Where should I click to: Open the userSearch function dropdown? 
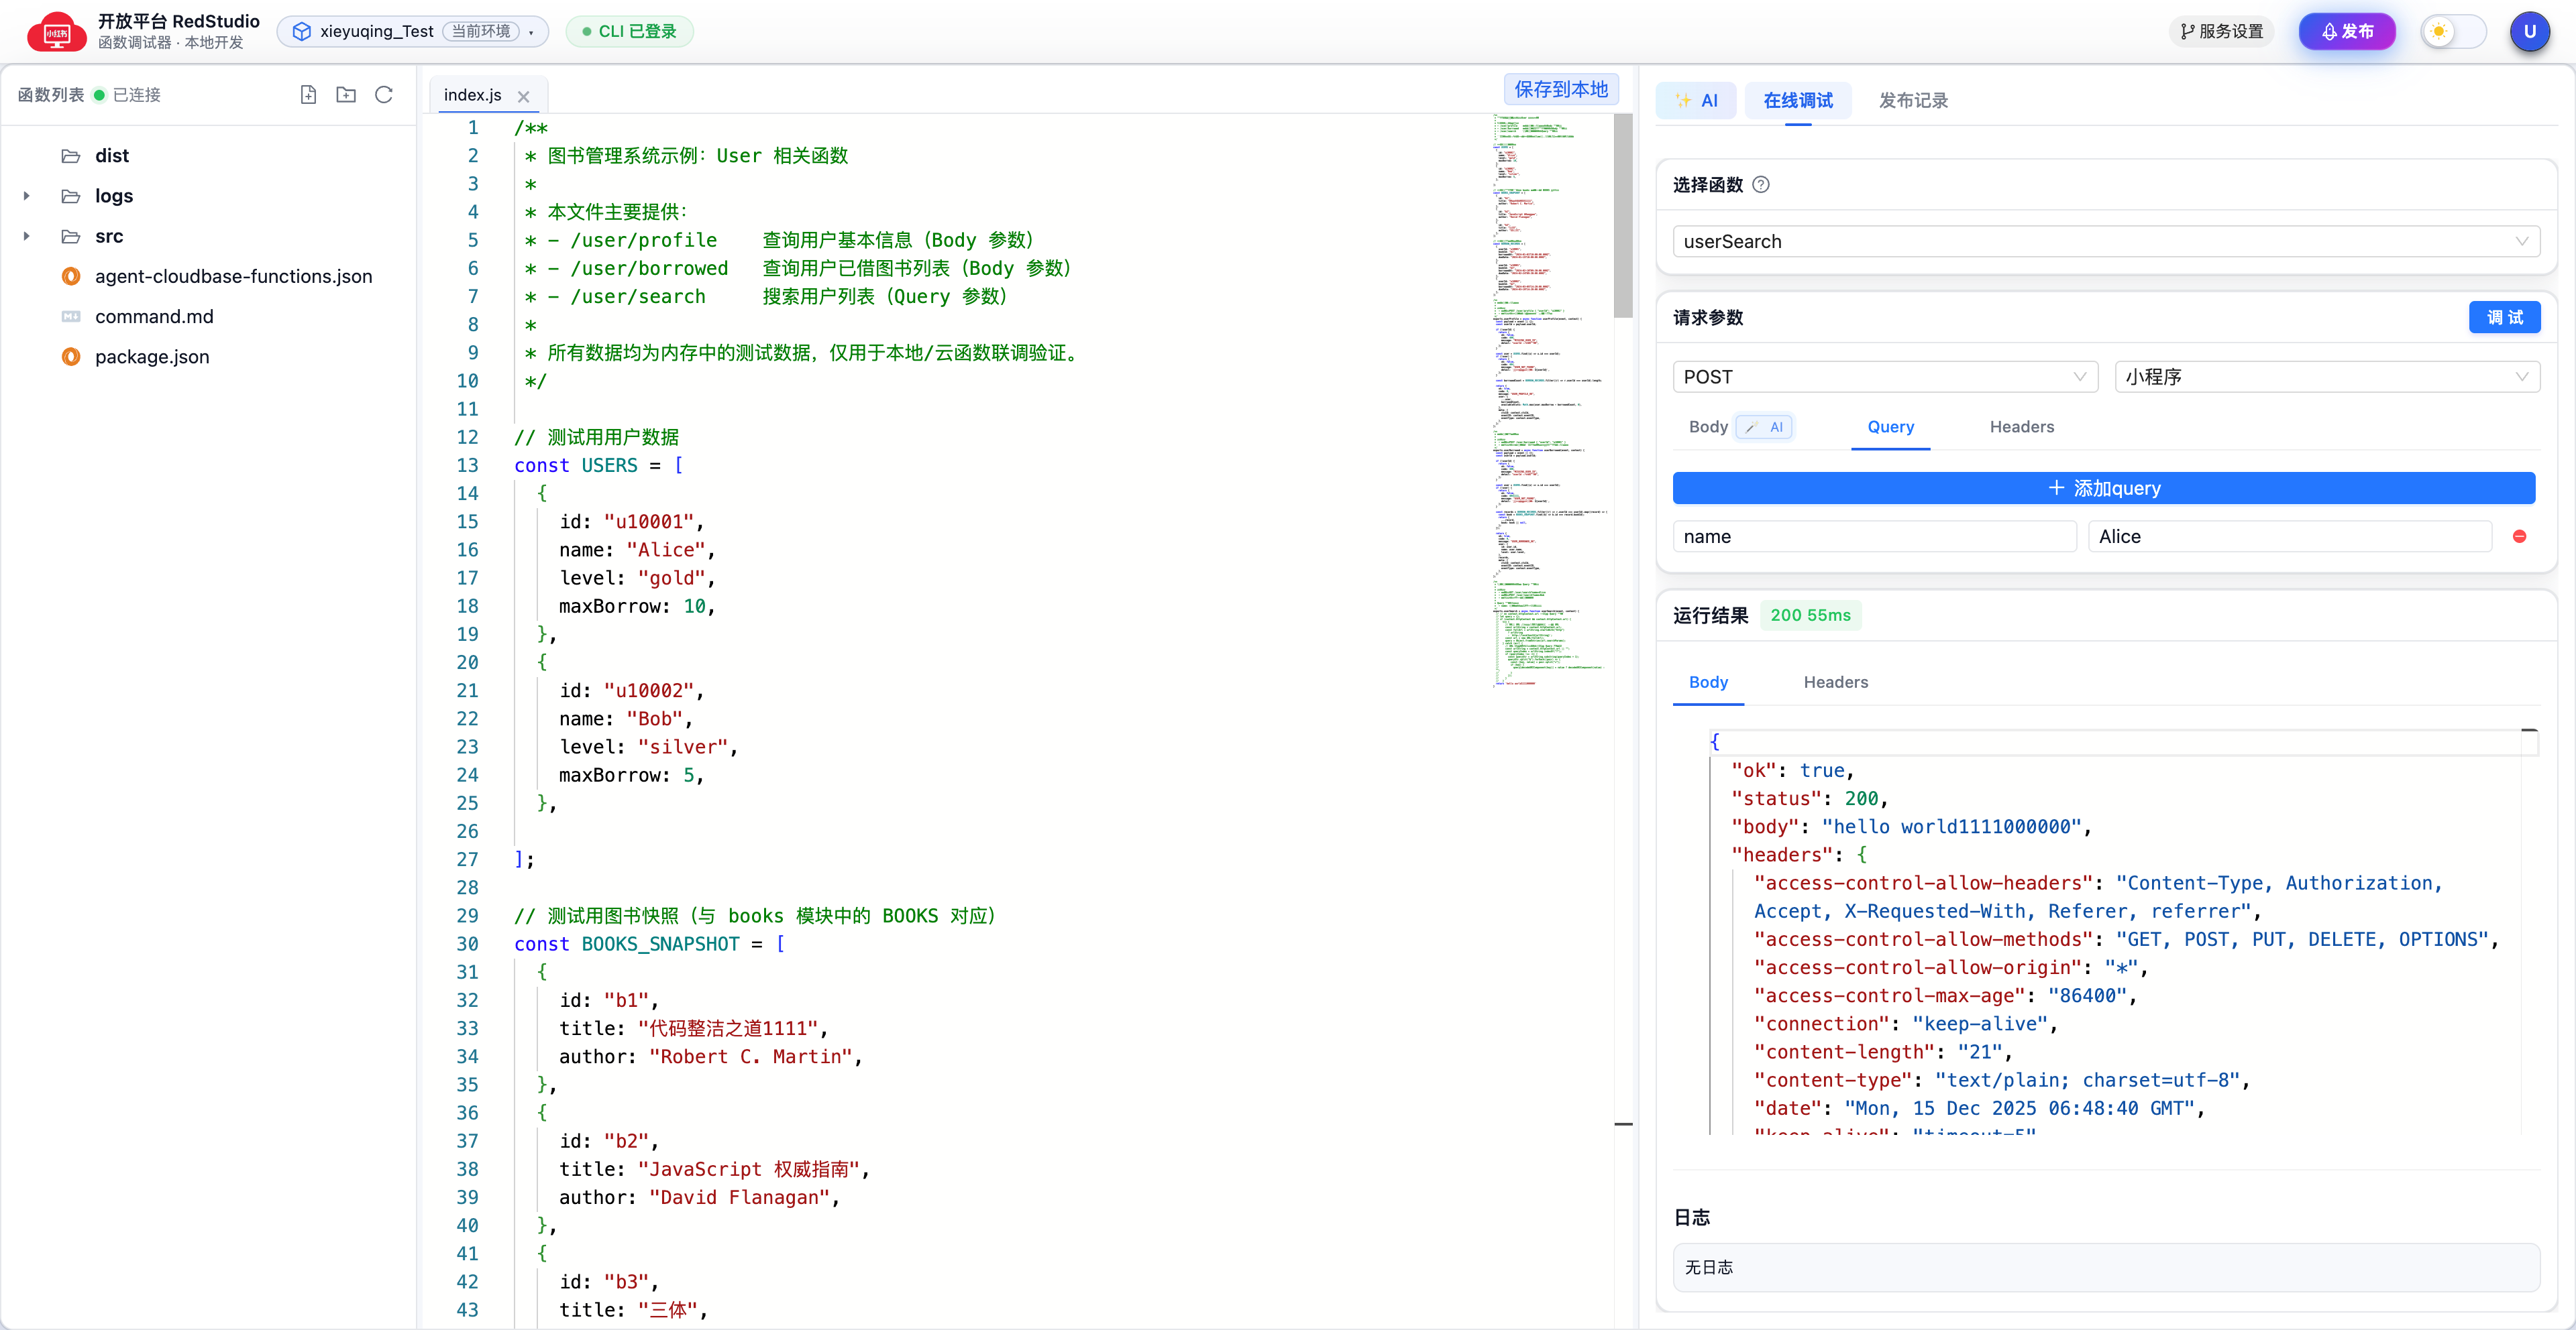[x=2105, y=242]
